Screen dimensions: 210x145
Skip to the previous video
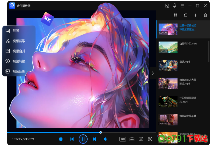[x=72, y=139]
